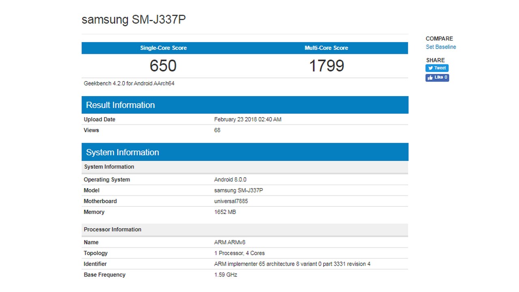Click the Base Frequency label

coord(105,275)
